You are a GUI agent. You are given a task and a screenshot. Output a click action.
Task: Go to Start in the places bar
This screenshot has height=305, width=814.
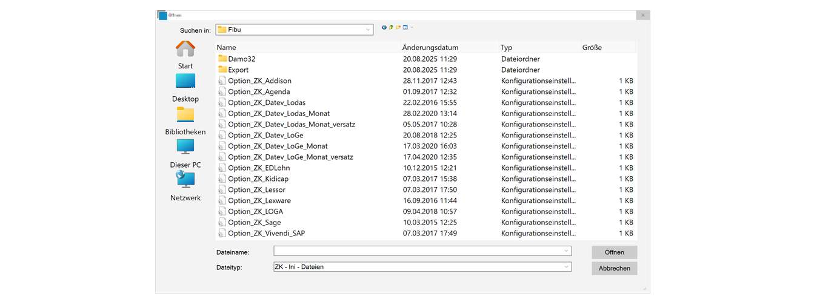click(185, 54)
